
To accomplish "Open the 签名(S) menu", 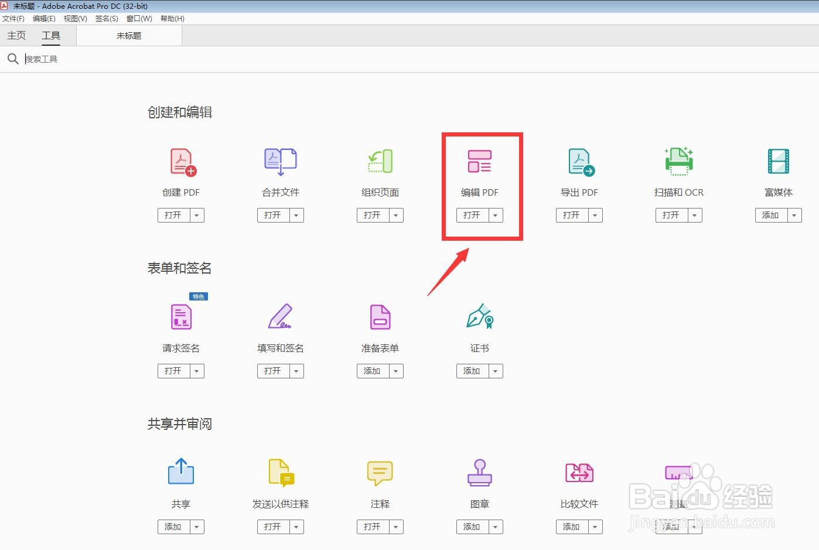I will pyautogui.click(x=107, y=19).
